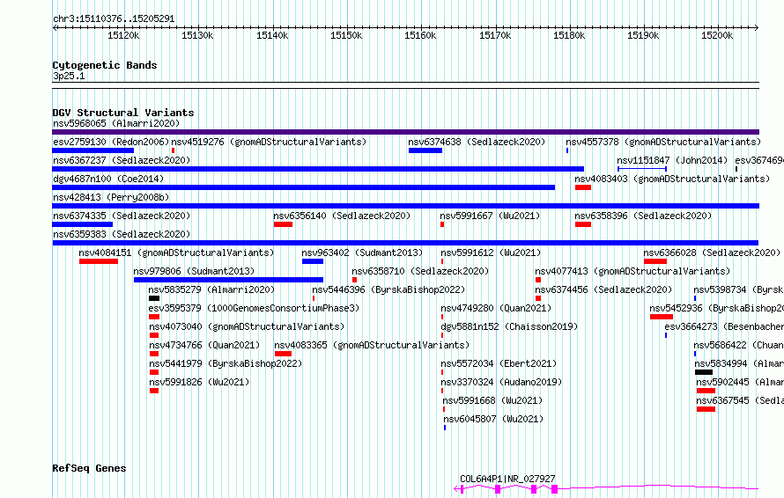The width and height of the screenshot is (784, 498).
Task: Click the red nsv4083365 variant bar
Action: pyautogui.click(x=283, y=354)
